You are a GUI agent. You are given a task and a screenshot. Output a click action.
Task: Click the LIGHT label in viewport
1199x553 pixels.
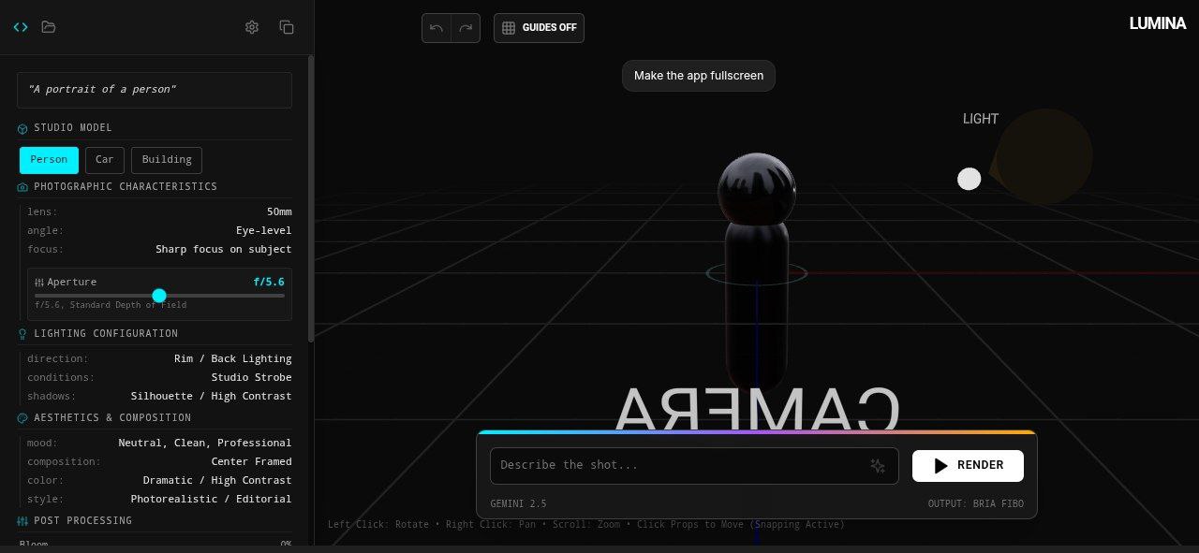coord(981,119)
